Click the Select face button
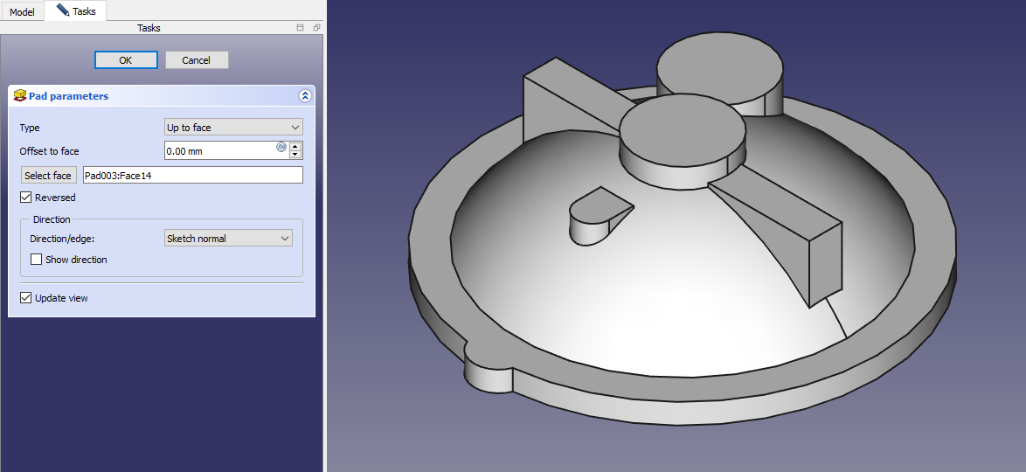 (x=49, y=176)
